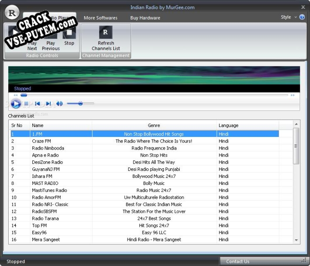The width and height of the screenshot is (310, 266).
Task: Click the round R application button
Action: tap(13, 13)
